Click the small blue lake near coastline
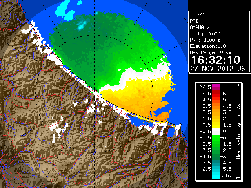The image size is (251, 188). click(x=171, y=132)
